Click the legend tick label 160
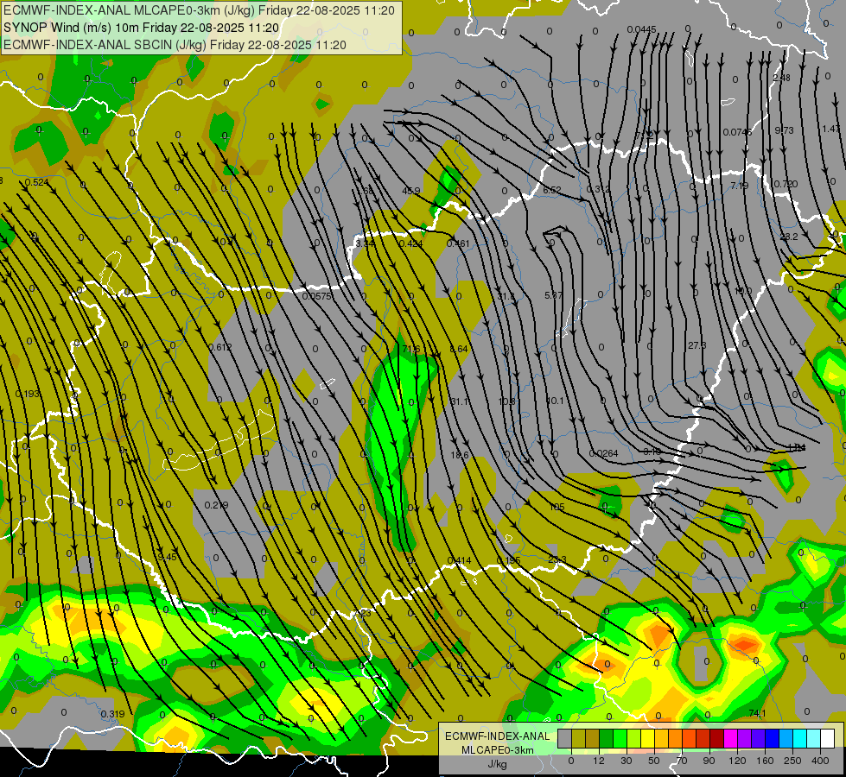 (x=765, y=761)
